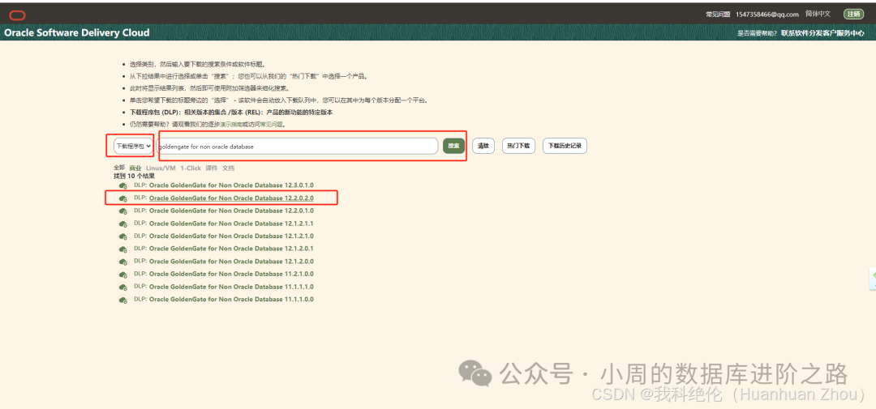The width and height of the screenshot is (876, 409).
Task: Select the 文档 filter tab
Action: [x=229, y=168]
